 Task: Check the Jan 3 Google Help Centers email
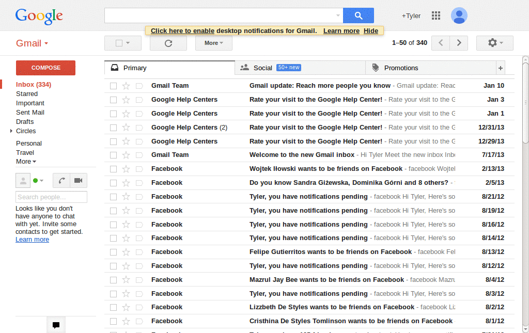click(x=113, y=100)
